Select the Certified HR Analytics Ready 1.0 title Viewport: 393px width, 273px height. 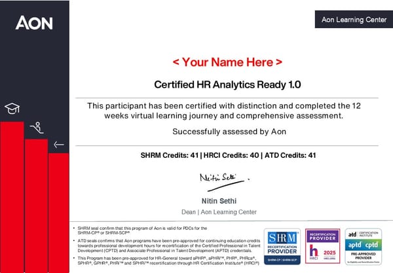[227, 84]
